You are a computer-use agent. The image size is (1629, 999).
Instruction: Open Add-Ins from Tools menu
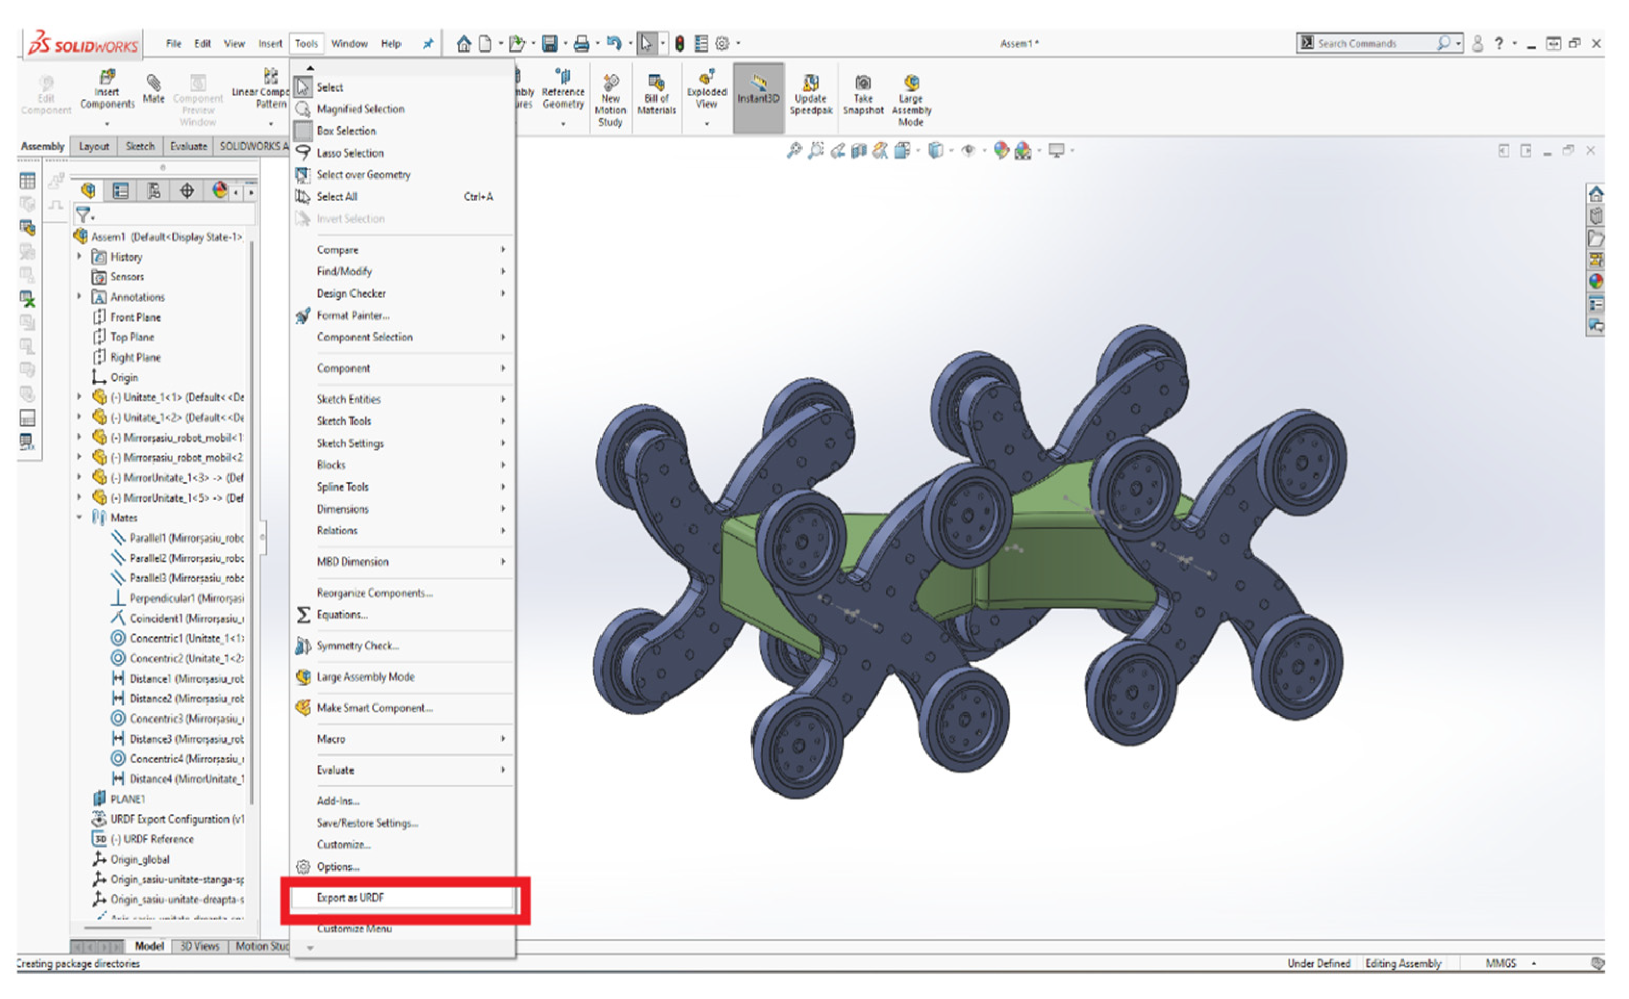[x=338, y=801]
